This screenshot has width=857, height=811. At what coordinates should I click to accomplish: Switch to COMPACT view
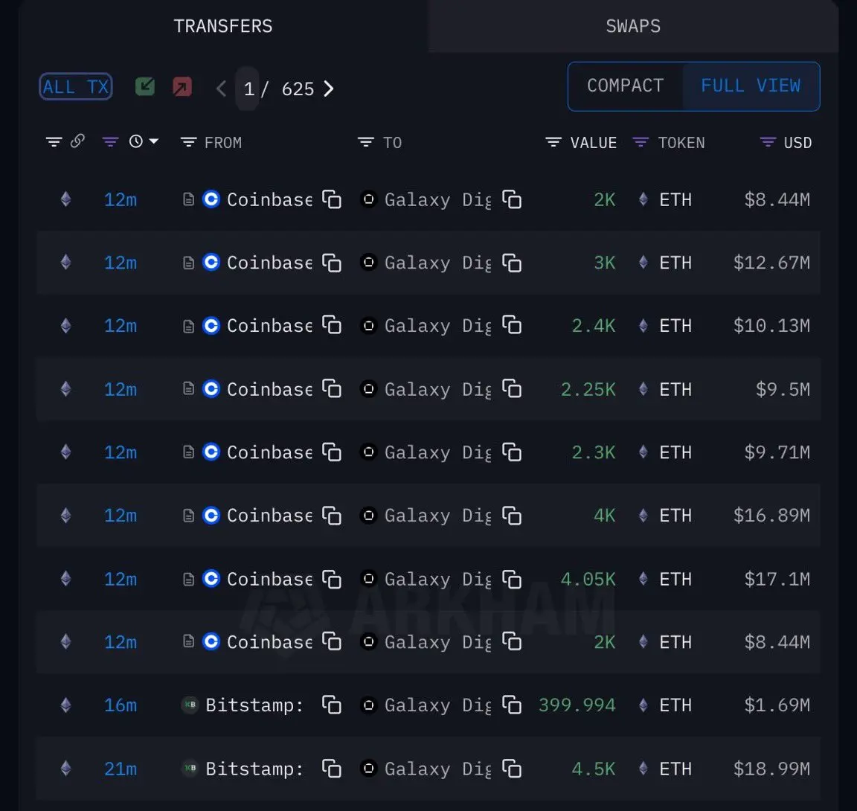(x=625, y=86)
